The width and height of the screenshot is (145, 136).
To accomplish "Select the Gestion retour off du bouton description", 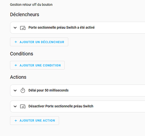I will point(31,5).
